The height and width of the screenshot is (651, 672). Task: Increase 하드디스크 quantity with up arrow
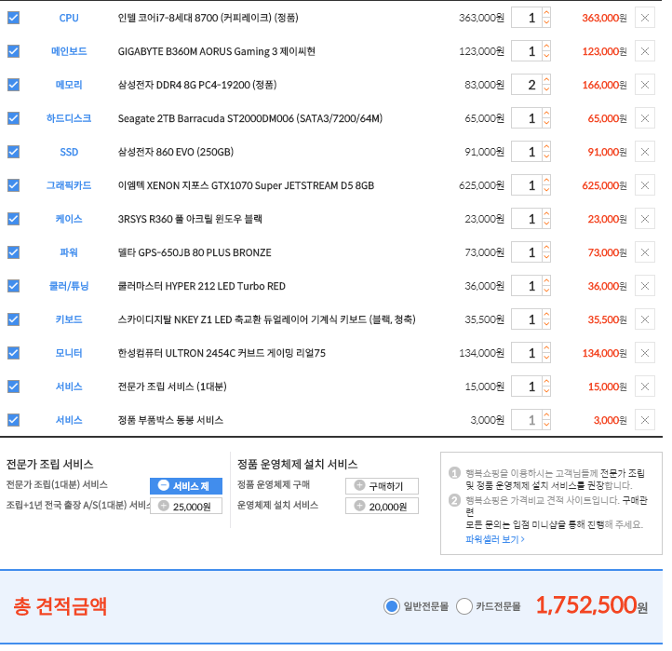coord(546,114)
